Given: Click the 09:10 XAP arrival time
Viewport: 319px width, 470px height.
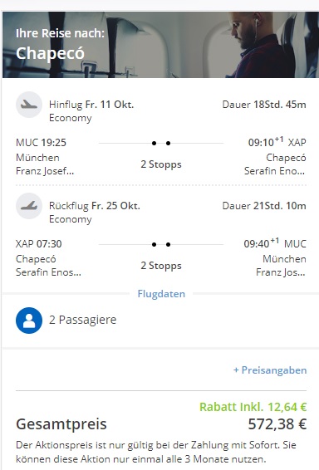Looking at the screenshot, I should (x=277, y=142).
